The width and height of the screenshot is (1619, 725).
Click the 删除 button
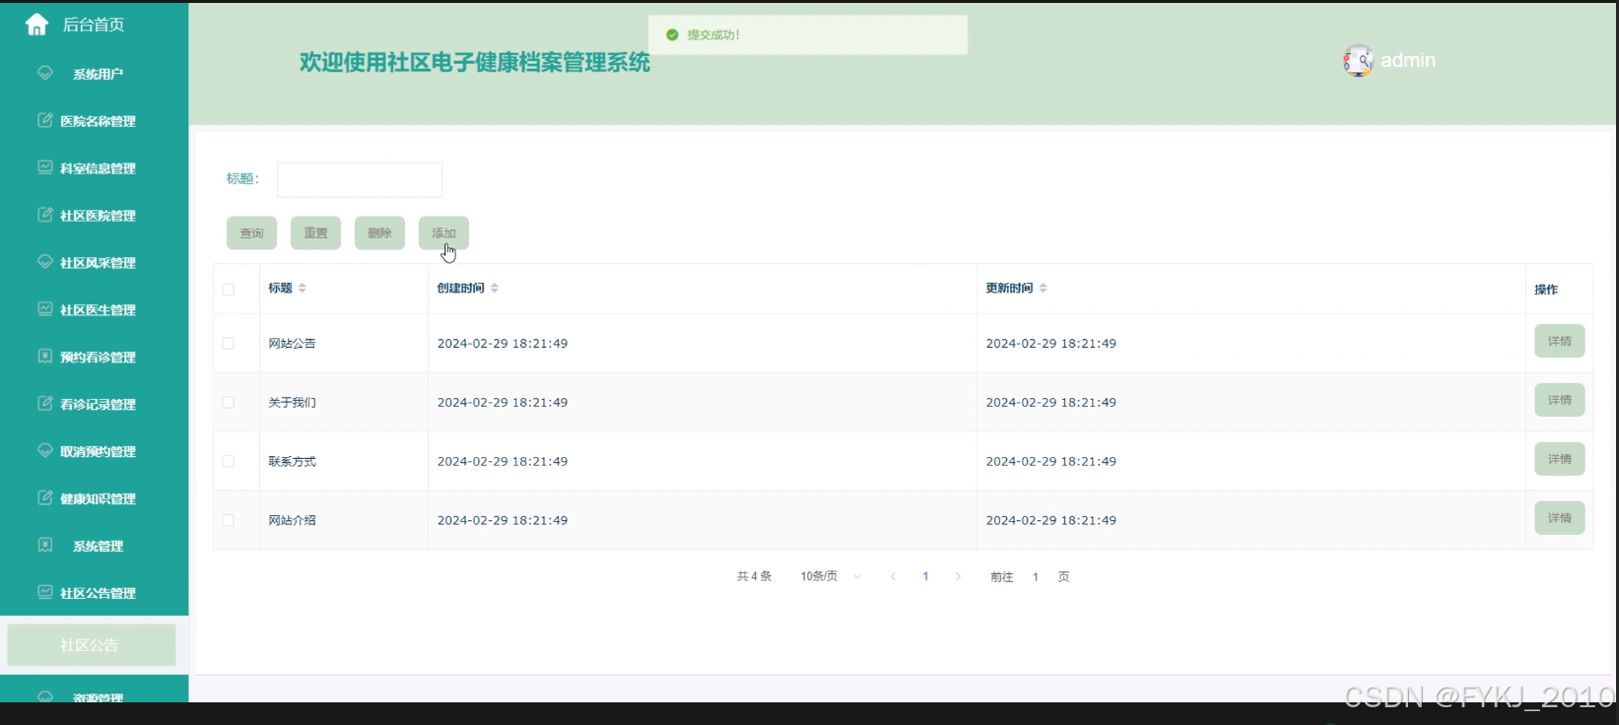click(379, 233)
